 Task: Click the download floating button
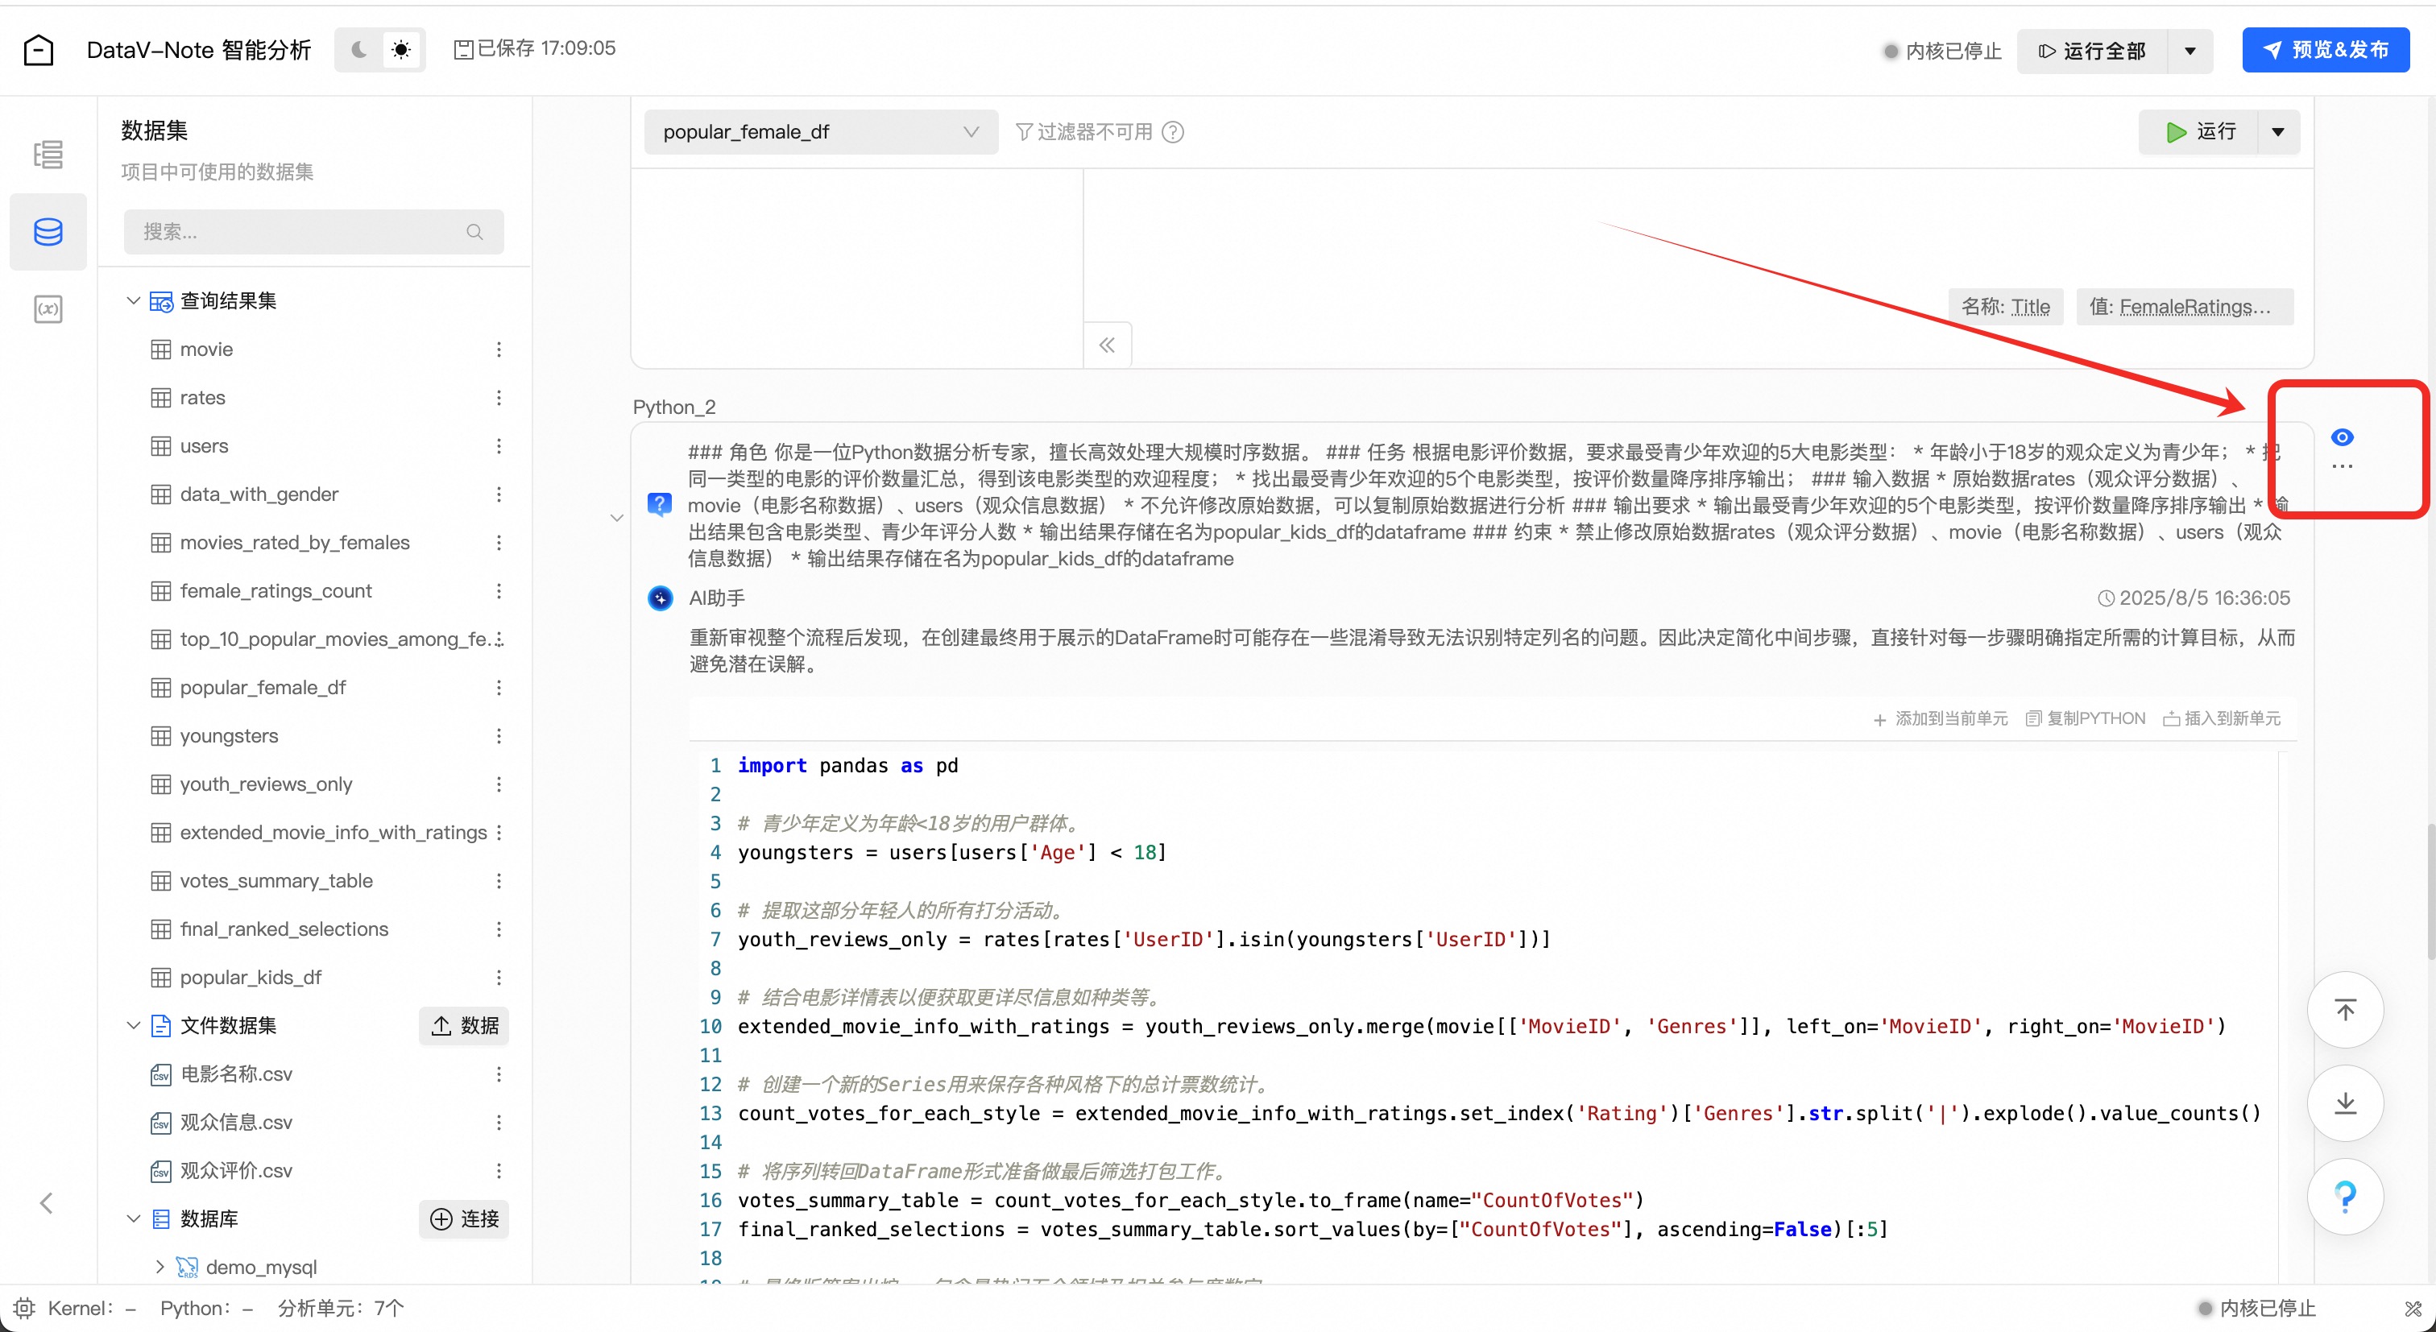(x=2345, y=1103)
